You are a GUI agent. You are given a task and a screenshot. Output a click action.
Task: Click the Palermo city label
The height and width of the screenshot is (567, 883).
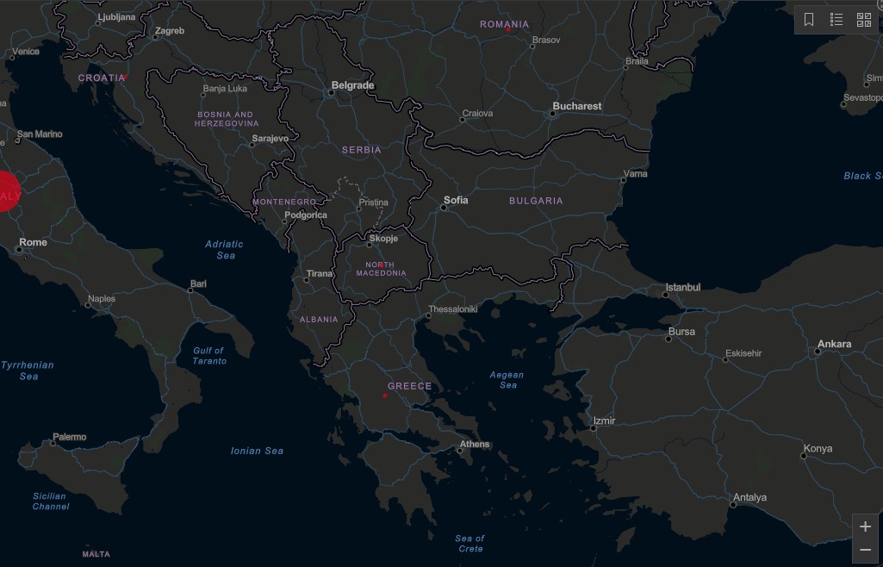(x=69, y=437)
